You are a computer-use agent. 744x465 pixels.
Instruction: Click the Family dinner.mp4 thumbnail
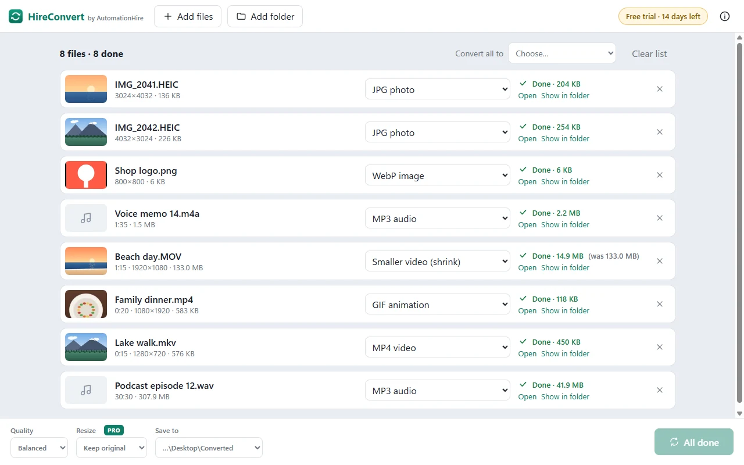pos(86,304)
